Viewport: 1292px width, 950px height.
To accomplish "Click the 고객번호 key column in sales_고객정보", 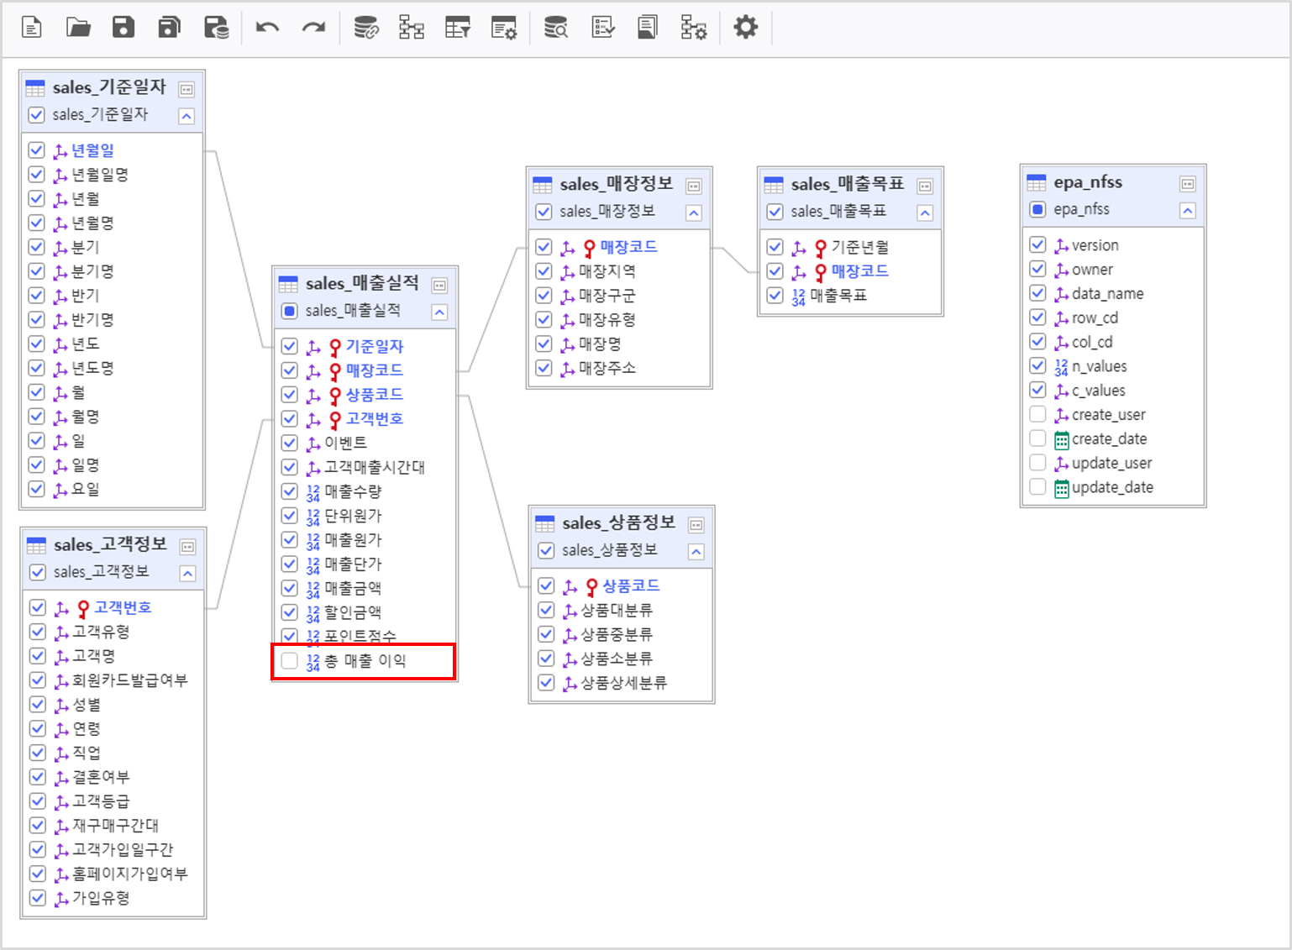I will pyautogui.click(x=123, y=607).
